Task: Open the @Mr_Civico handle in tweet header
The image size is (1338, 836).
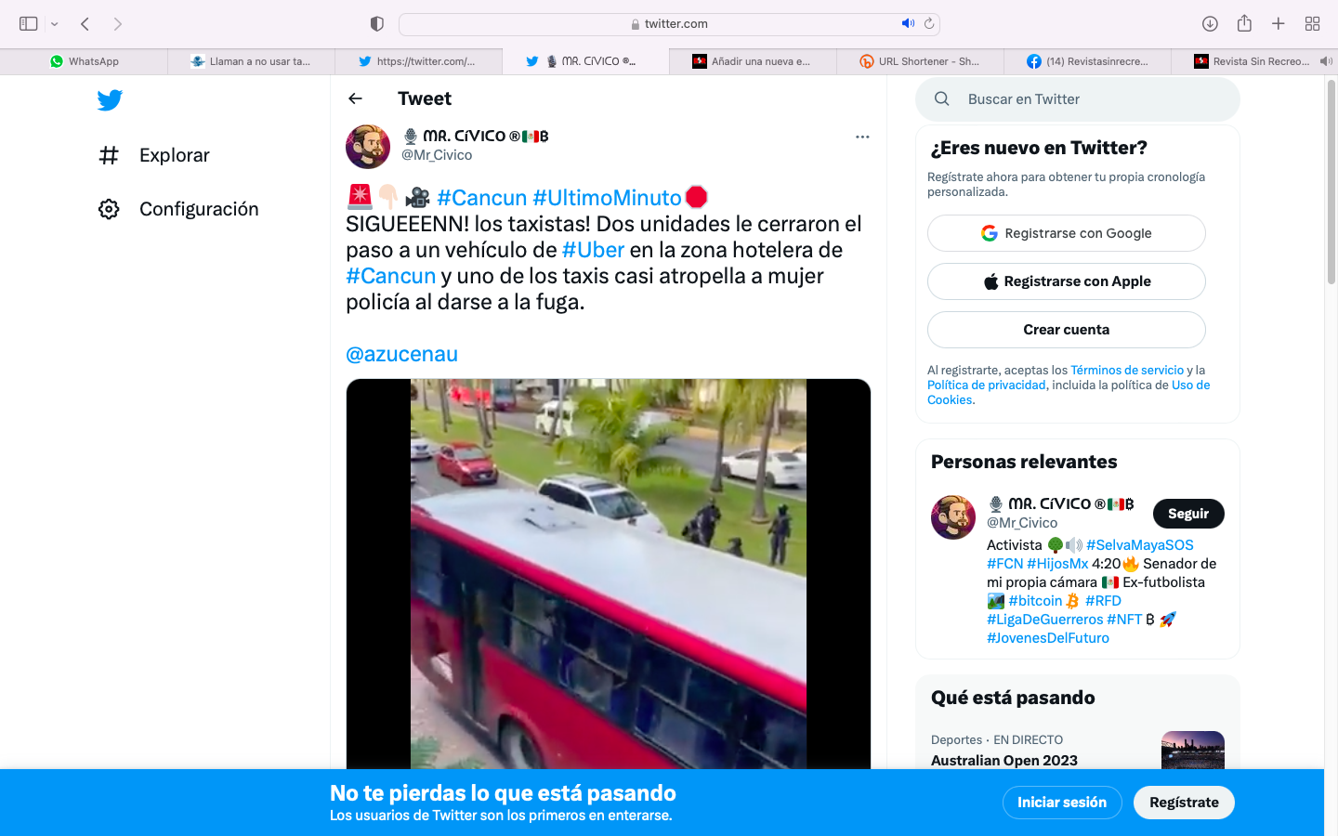Action: 437,155
